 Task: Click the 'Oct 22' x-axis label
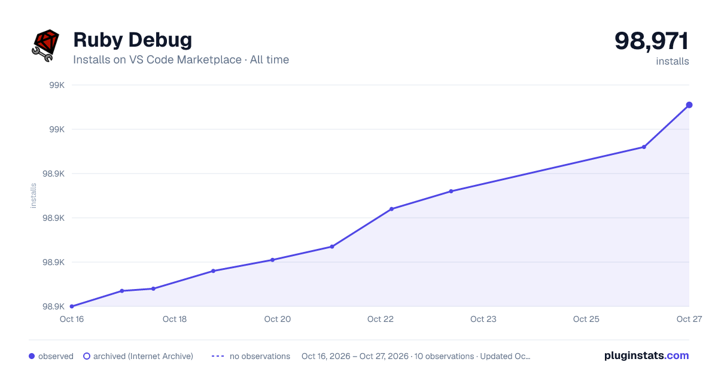tap(381, 319)
